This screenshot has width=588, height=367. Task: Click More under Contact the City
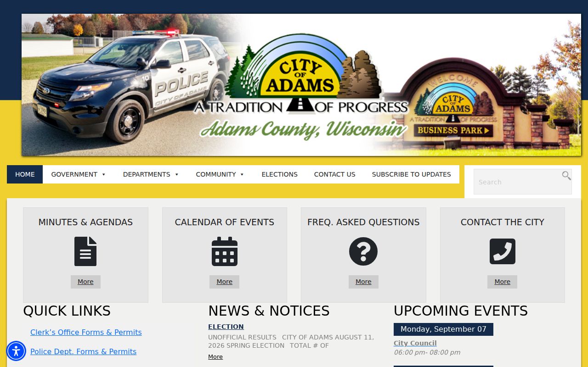point(503,282)
